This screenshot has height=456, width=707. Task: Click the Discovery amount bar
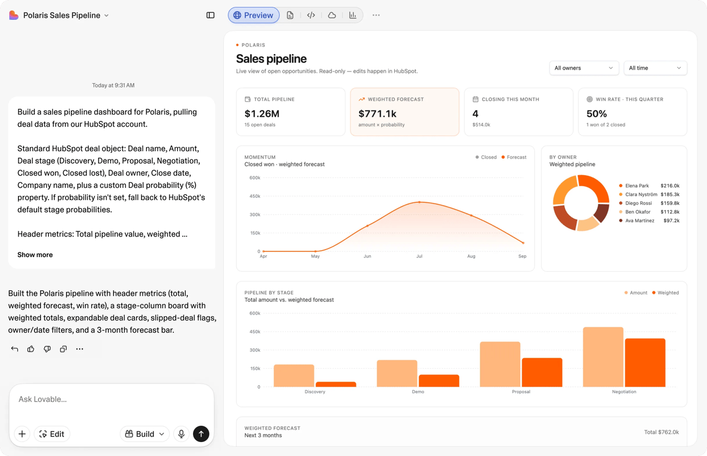click(x=294, y=376)
